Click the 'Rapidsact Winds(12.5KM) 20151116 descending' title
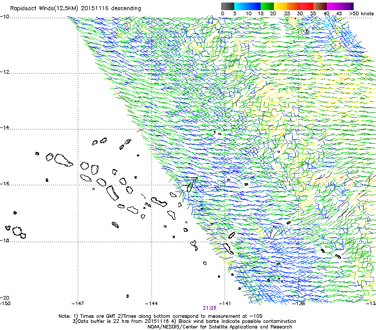Screen dimensions: 376x330 click(x=76, y=9)
